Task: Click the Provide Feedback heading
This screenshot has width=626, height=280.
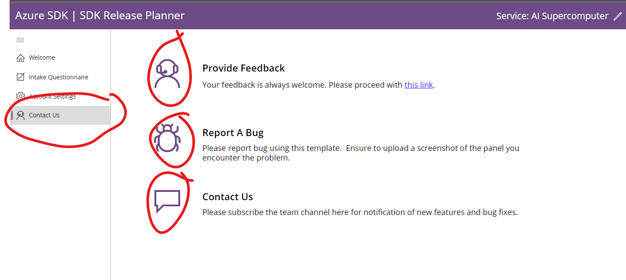Action: [243, 68]
